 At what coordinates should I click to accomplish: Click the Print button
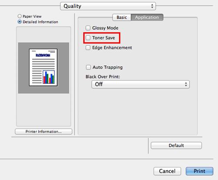(199, 171)
